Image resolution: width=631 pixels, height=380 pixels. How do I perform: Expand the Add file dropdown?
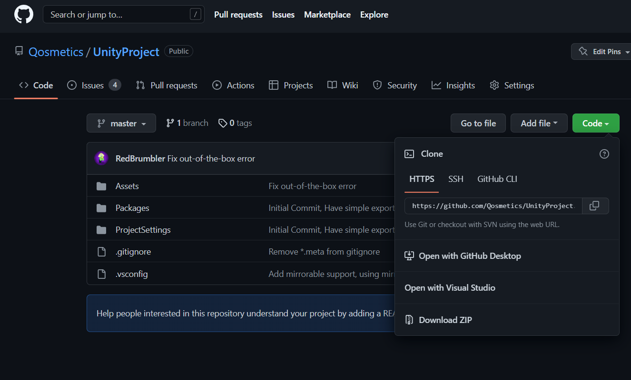(x=539, y=123)
